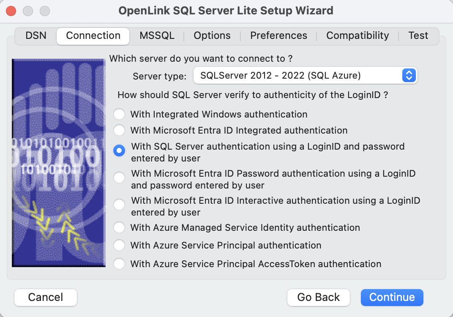The width and height of the screenshot is (453, 317).
Task: Pick Azure Service Principal authentication
Action: click(x=119, y=246)
